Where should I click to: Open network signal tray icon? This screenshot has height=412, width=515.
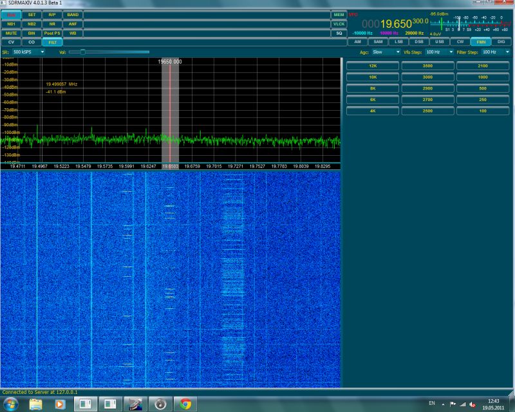point(462,404)
